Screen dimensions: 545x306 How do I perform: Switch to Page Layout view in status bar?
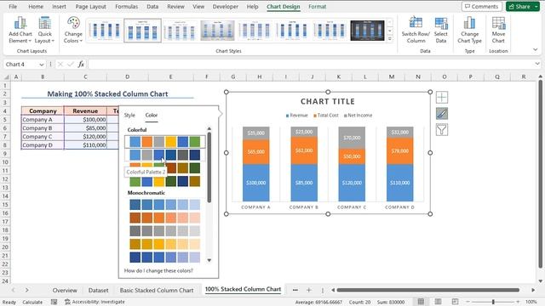(438, 302)
